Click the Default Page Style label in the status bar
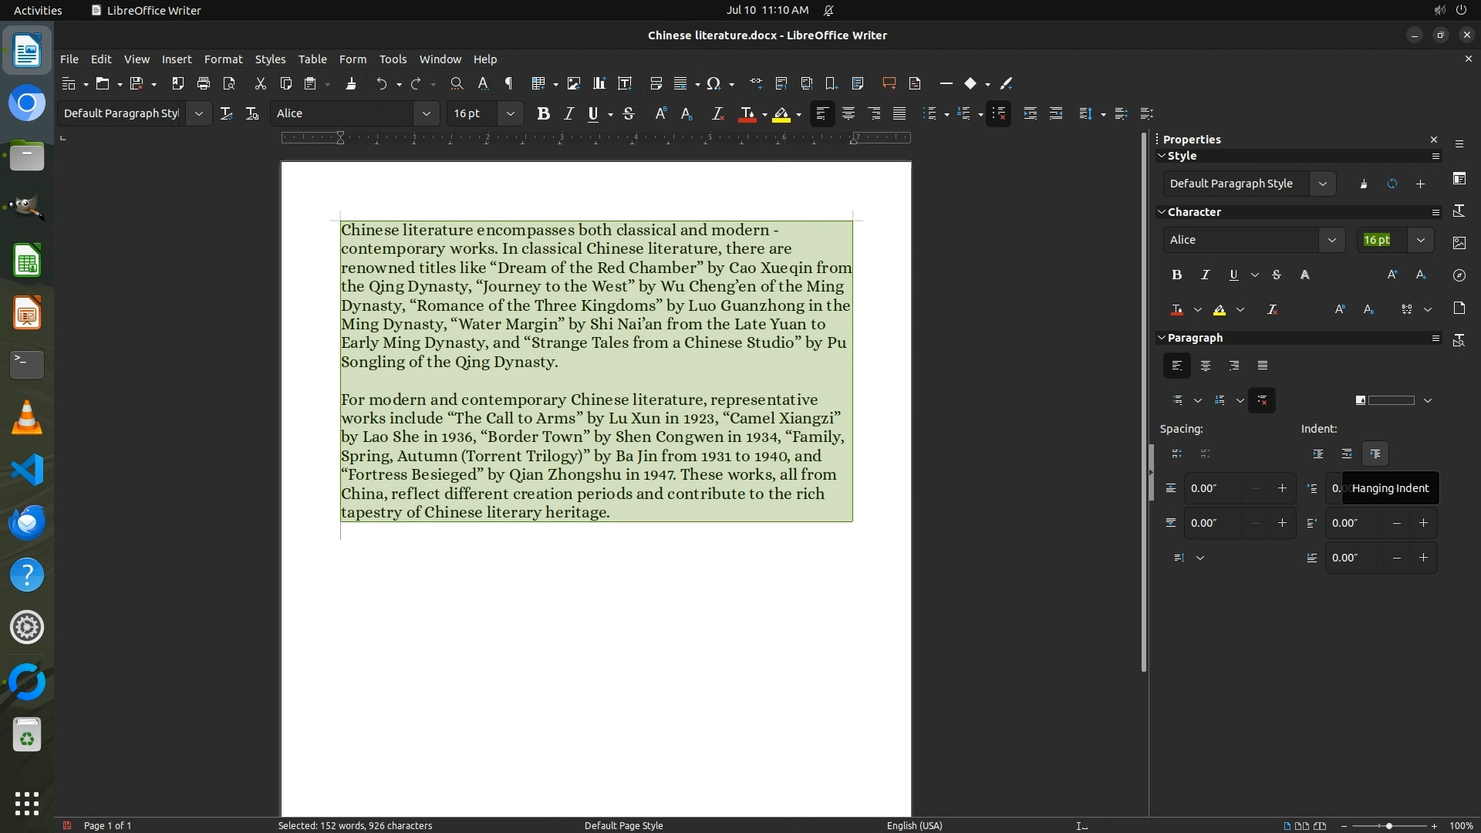The height and width of the screenshot is (833, 1481). [623, 825]
